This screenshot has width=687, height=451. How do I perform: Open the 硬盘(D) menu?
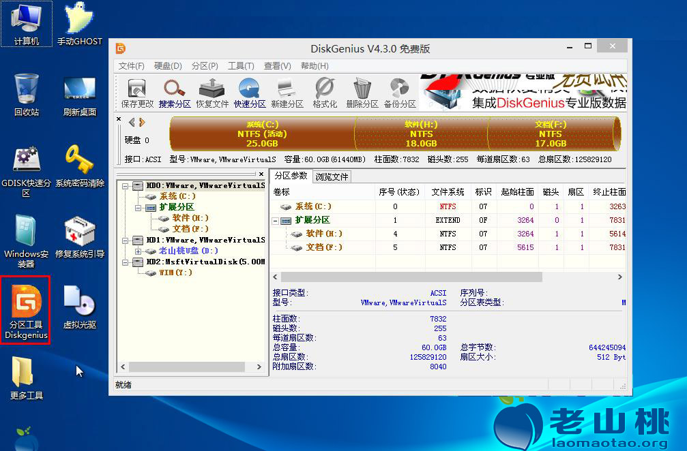(168, 66)
